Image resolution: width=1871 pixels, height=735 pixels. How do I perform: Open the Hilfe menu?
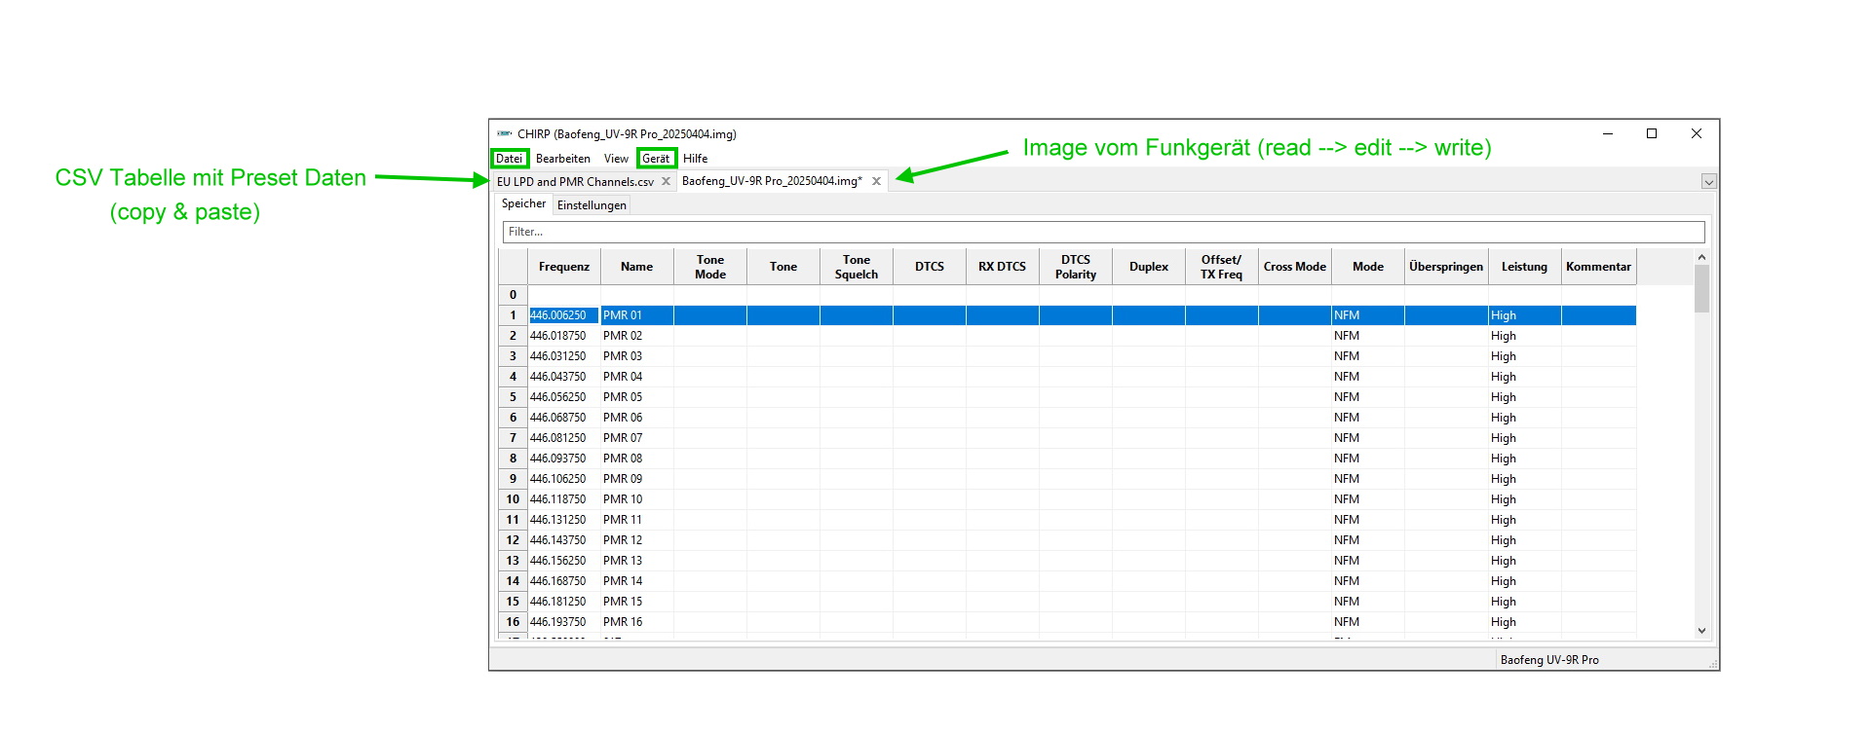click(695, 159)
